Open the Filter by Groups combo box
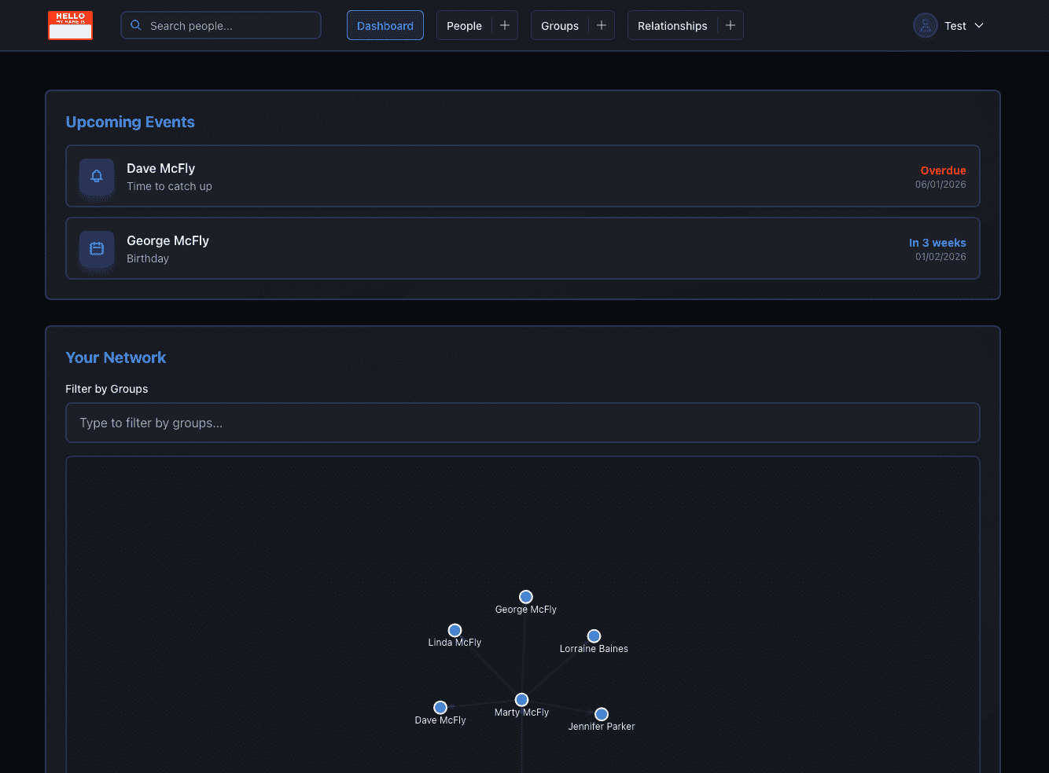The image size is (1049, 773). [522, 423]
